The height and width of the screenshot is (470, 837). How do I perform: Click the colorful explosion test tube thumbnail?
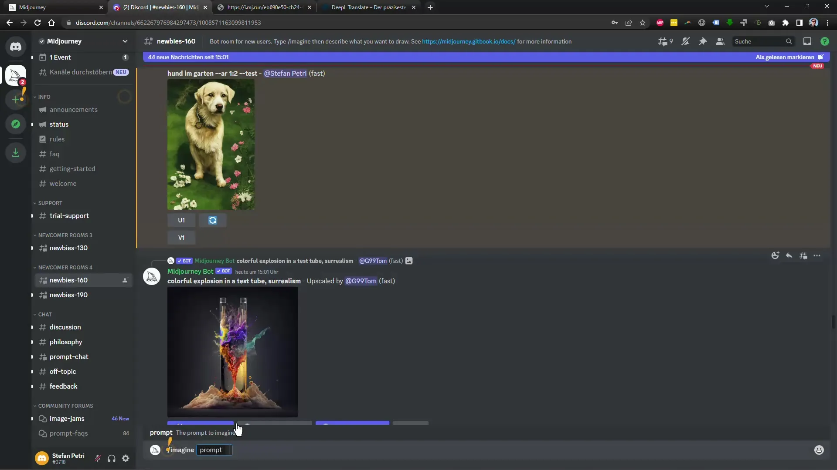pos(233,352)
